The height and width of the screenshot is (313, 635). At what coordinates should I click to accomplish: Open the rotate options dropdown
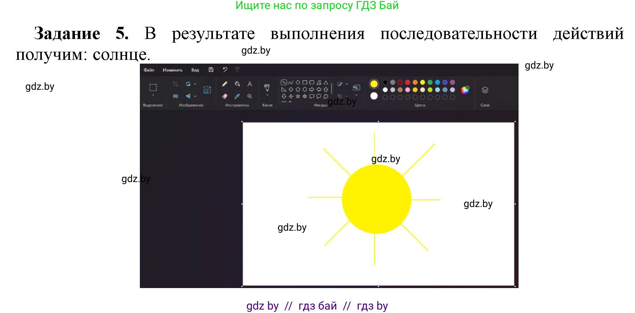click(x=194, y=84)
